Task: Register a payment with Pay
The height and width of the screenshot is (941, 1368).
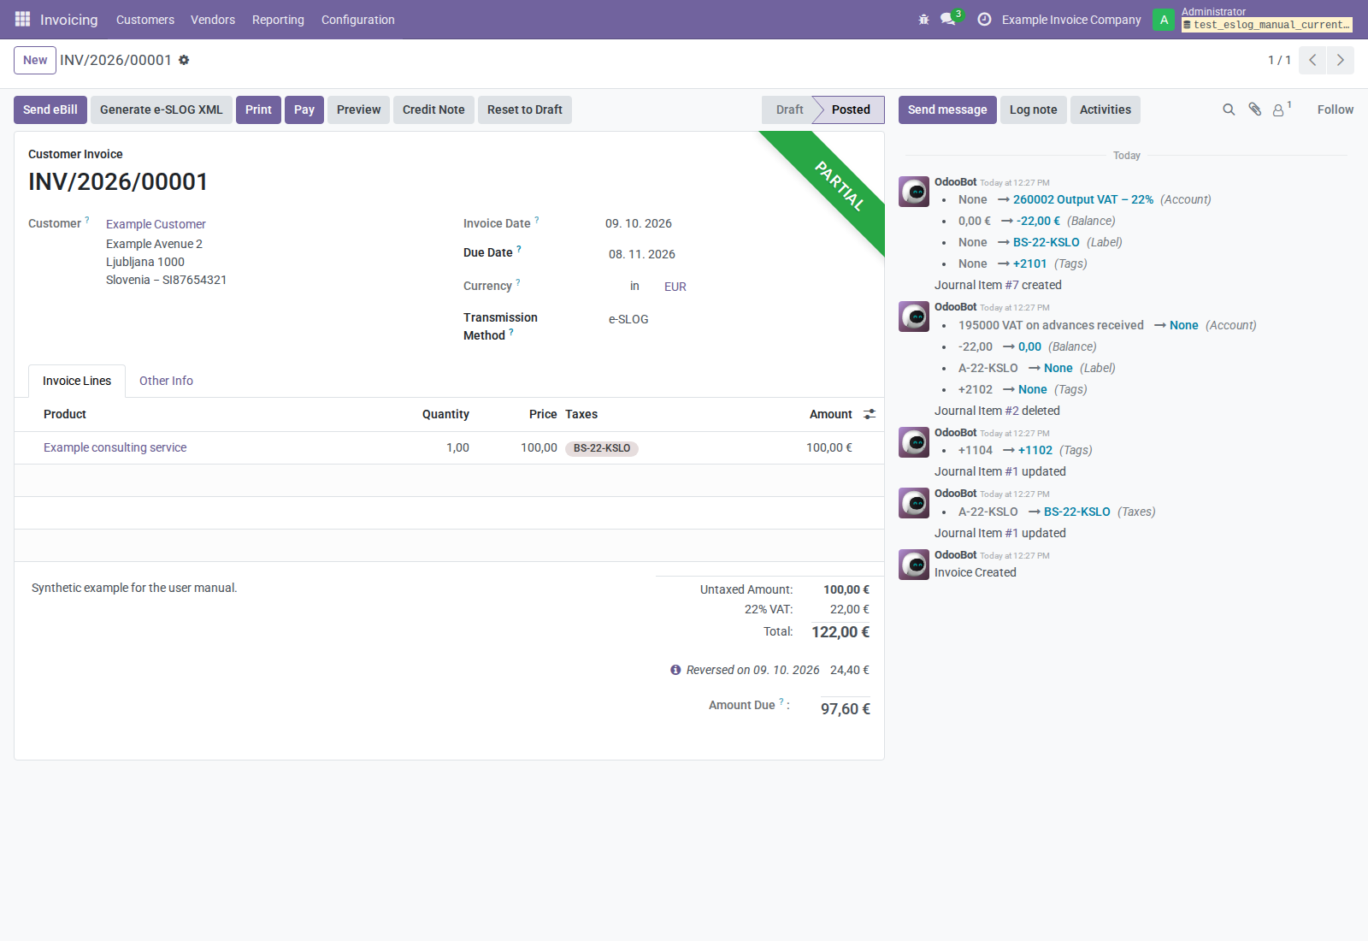Action: [304, 109]
